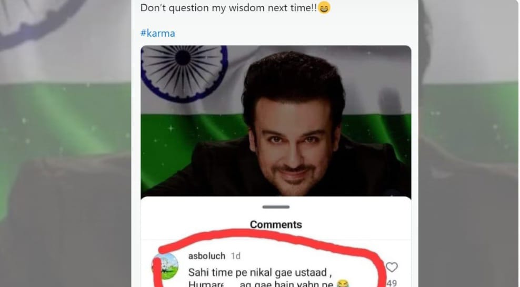This screenshot has width=520, height=287.
Task: Open the embedded photo of the man with the flag
Action: (x=276, y=122)
